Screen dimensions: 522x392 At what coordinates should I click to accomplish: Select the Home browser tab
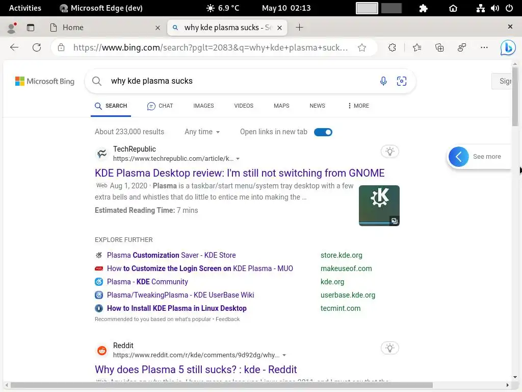click(104, 28)
